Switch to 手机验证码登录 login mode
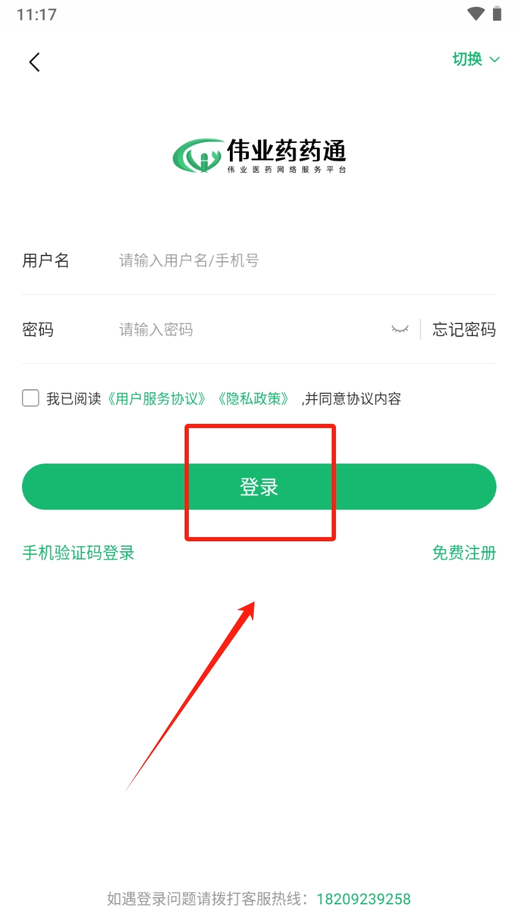This screenshot has height=922, width=517. point(79,553)
